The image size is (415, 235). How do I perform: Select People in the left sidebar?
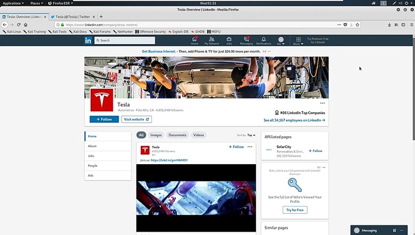tap(108, 166)
